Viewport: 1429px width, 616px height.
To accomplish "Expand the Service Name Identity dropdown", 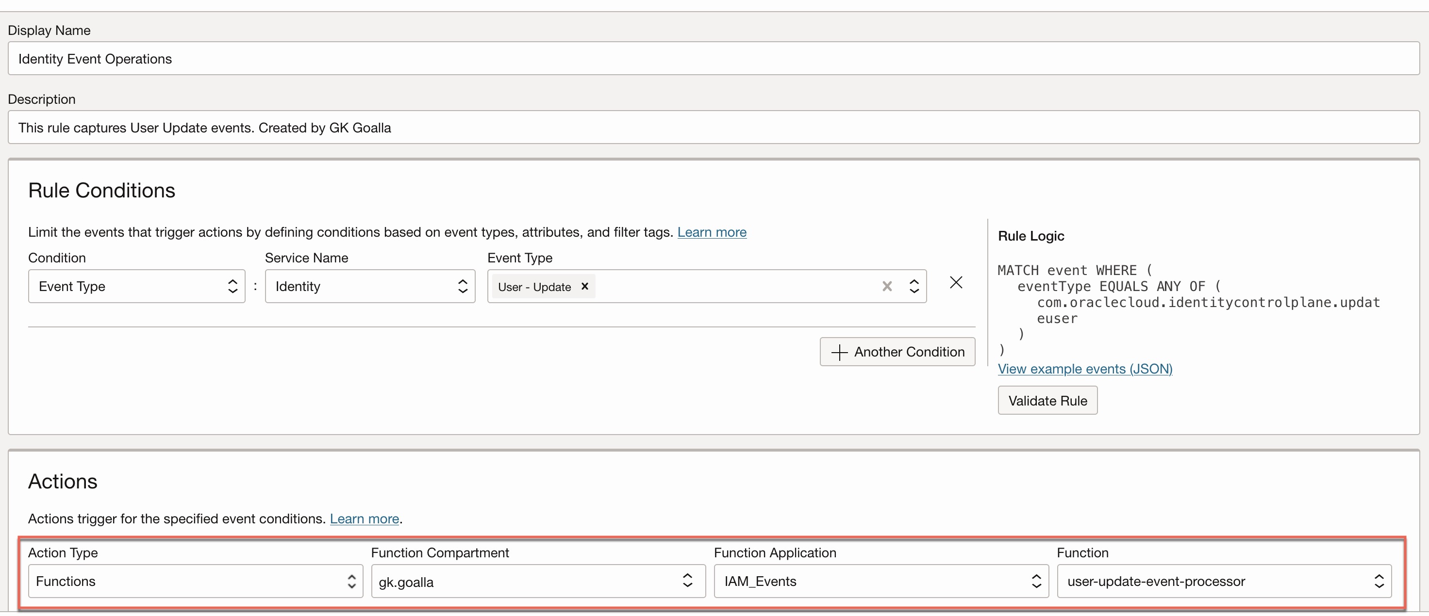I will tap(369, 286).
